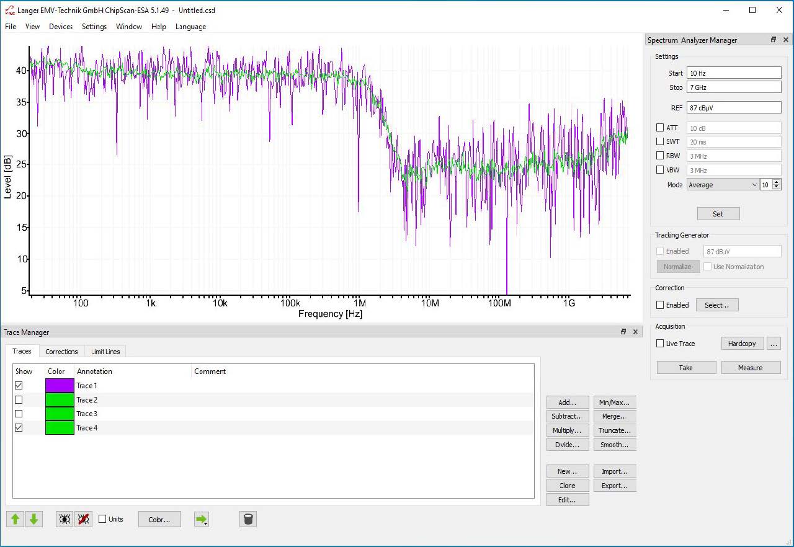Screen dimensions: 794x547
Task: Switch to the Corrections tab
Action: point(61,352)
